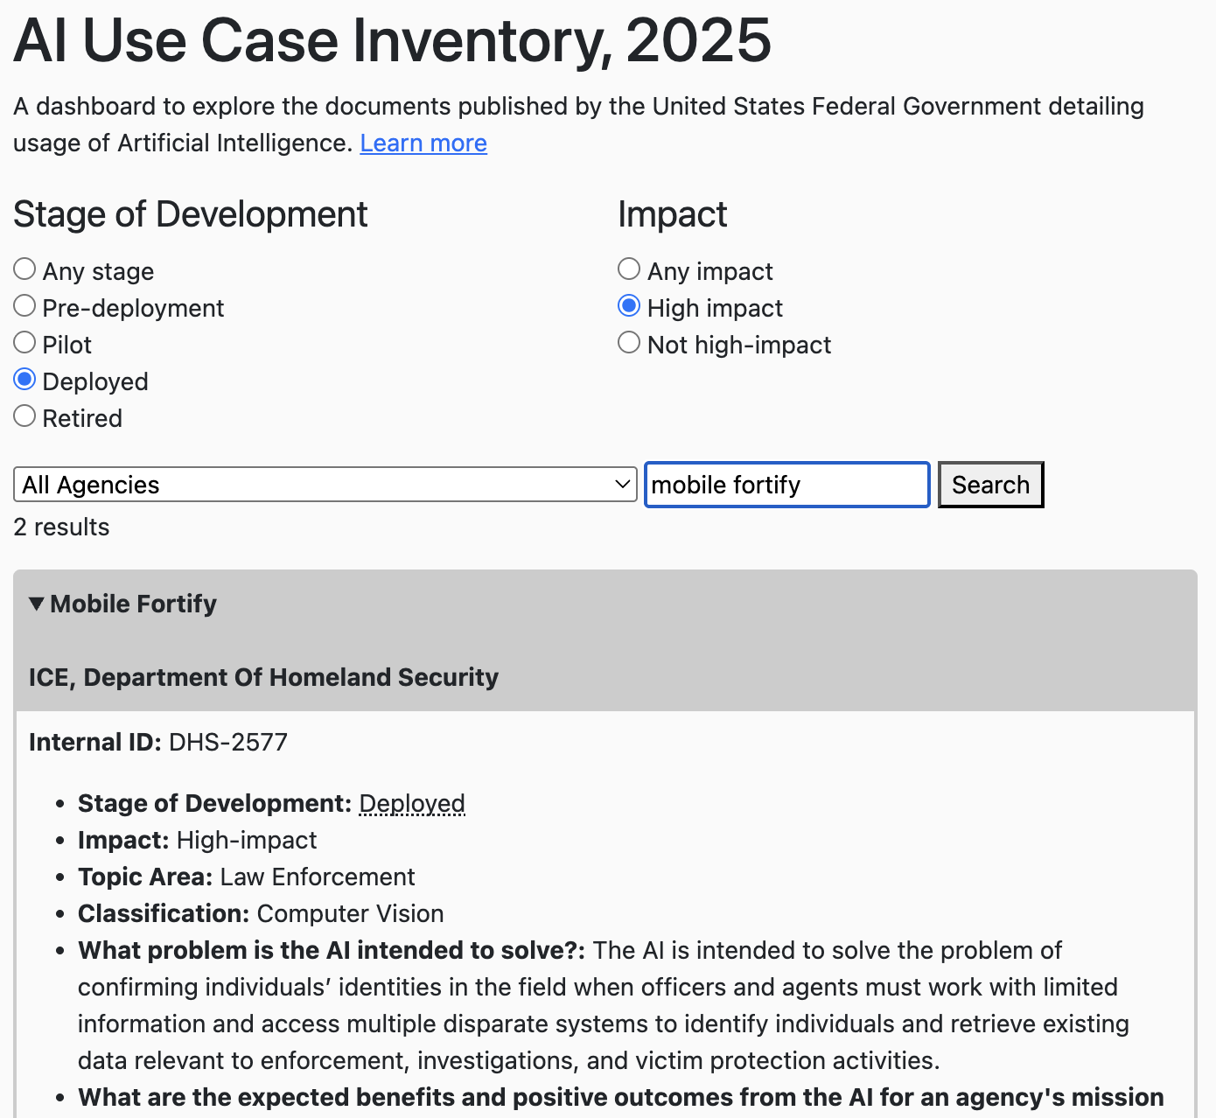
Task: Click the AI Use Case Inventory, 2025 title
Action: click(392, 40)
